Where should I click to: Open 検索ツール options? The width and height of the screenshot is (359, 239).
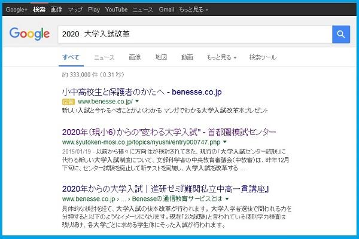pyautogui.click(x=263, y=57)
